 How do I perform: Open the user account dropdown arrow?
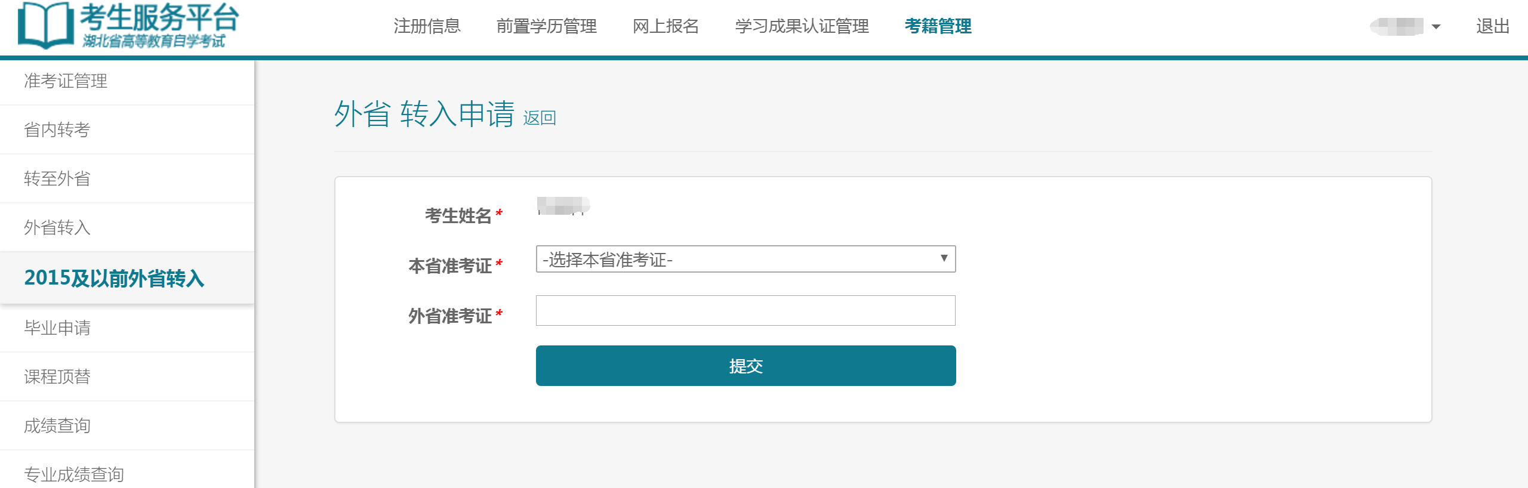point(1436,27)
